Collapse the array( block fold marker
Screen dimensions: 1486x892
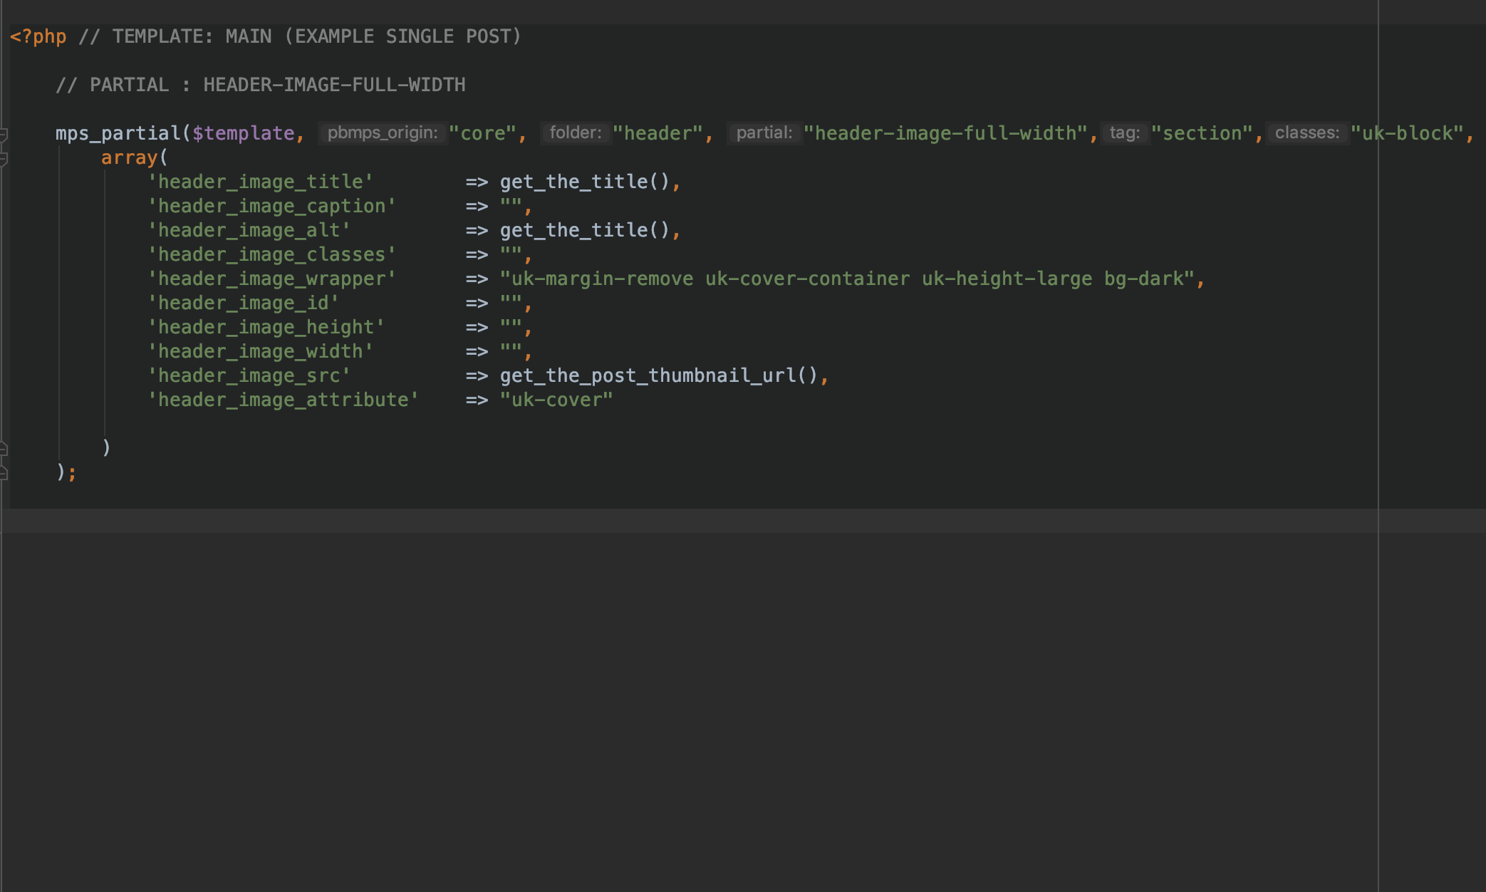click(4, 158)
